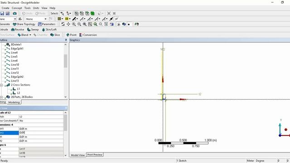290x163 pixels.
Task: Toggle the Display Model blue body icon
Action: tap(124, 24)
